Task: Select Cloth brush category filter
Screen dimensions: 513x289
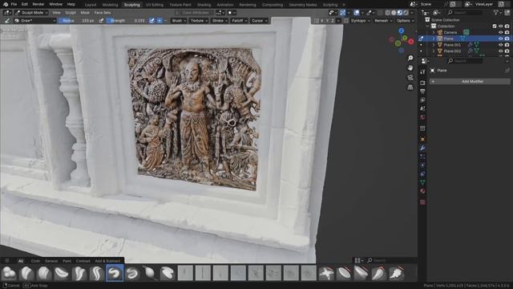Action: [x=35, y=261]
